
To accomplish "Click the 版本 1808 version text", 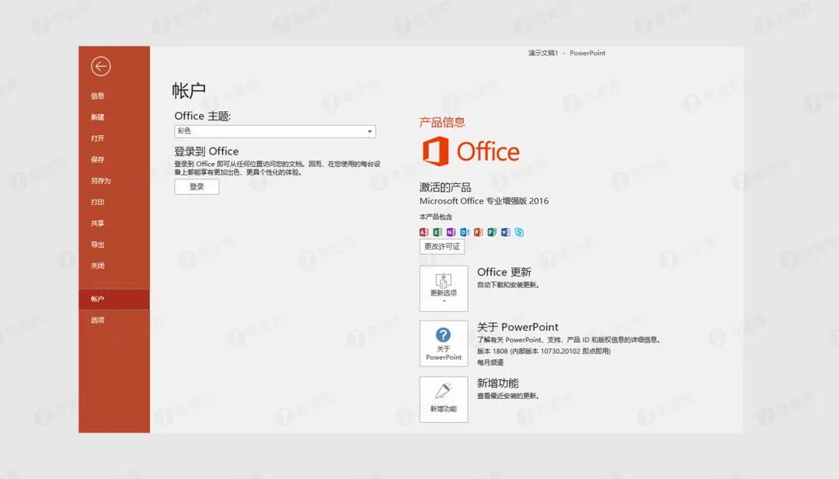I will tap(544, 351).
